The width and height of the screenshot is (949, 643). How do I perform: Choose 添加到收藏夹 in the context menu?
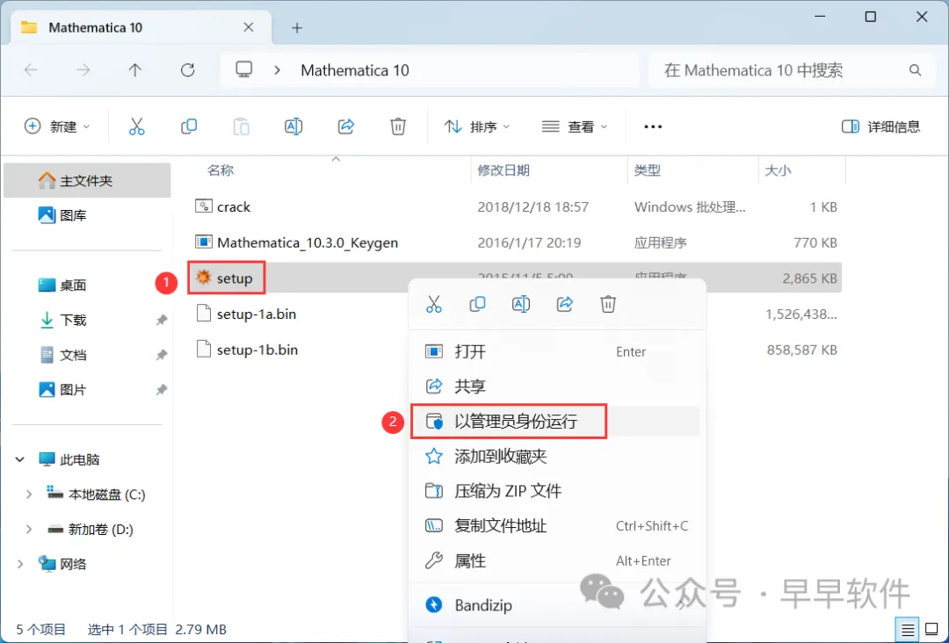coord(557,456)
